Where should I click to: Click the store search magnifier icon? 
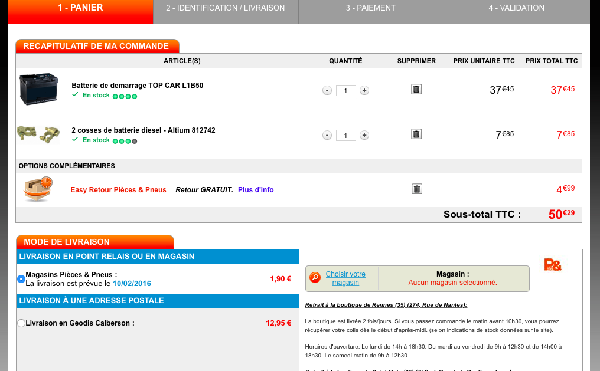(x=315, y=277)
